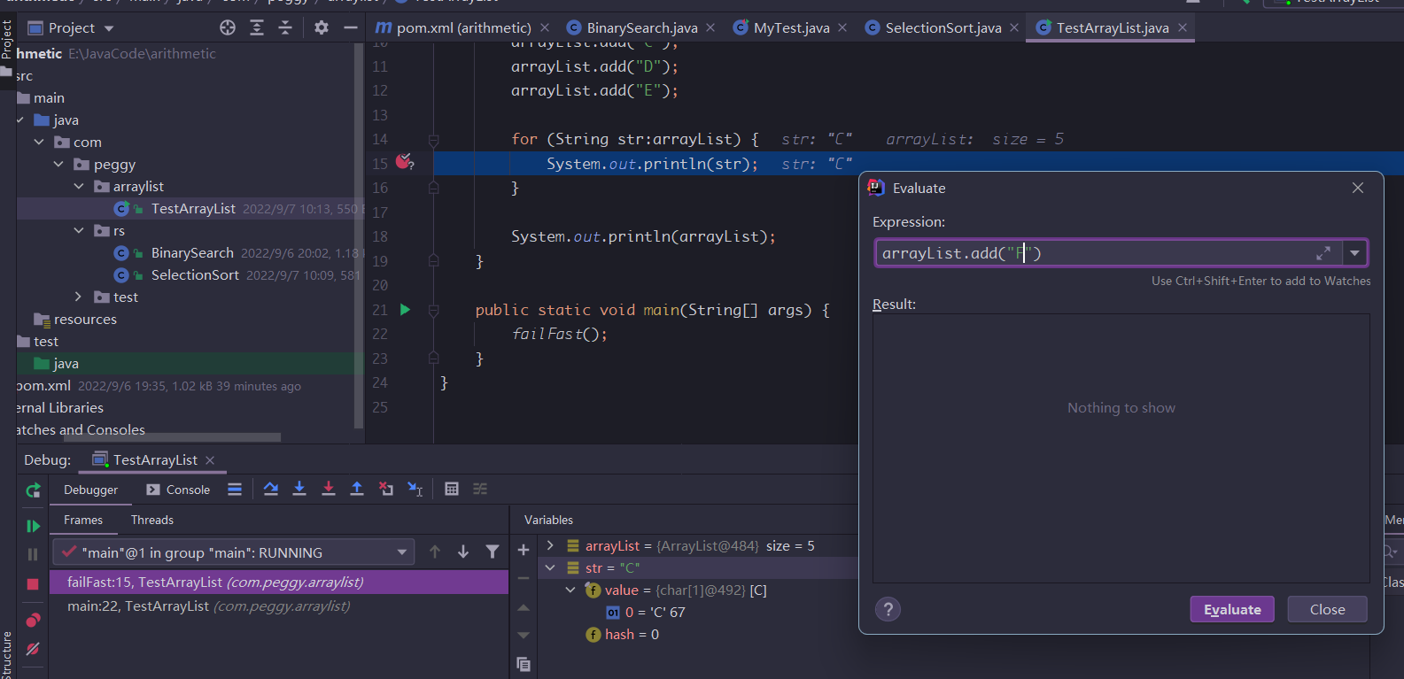This screenshot has height=679, width=1404.
Task: Select the Debugger tab
Action: click(90, 490)
